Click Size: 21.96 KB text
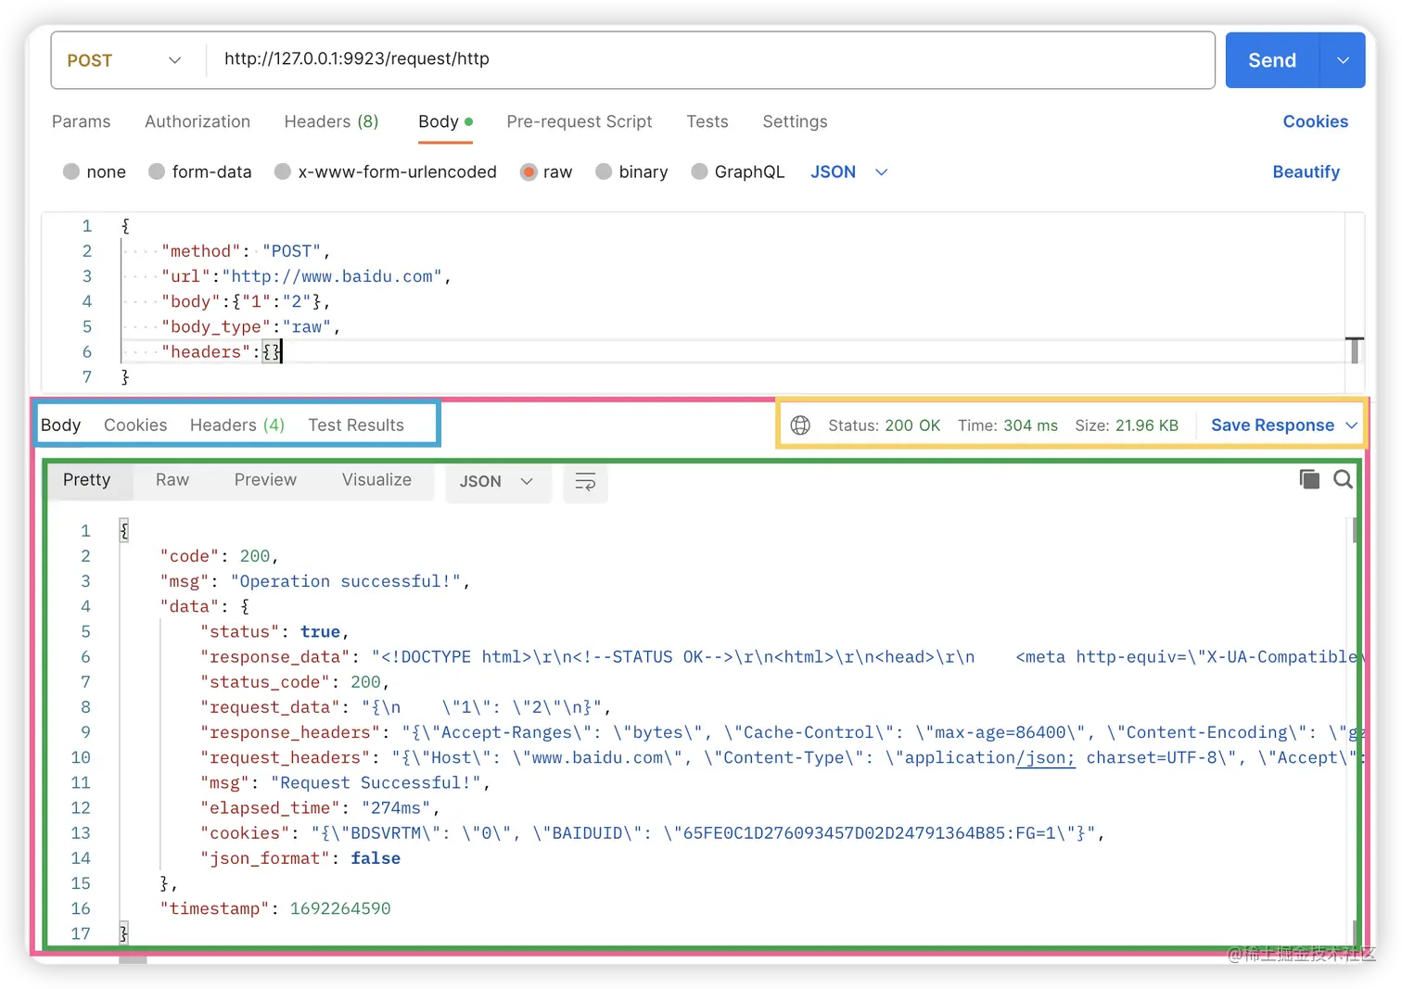 tap(1127, 425)
